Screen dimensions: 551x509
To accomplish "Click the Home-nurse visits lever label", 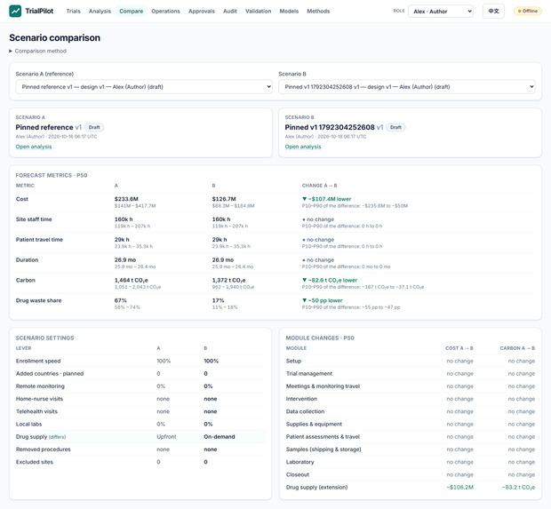I will tap(39, 399).
